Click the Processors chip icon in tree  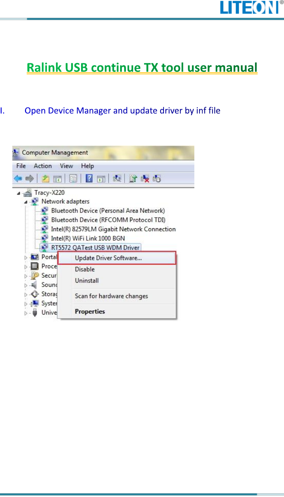[35, 266]
